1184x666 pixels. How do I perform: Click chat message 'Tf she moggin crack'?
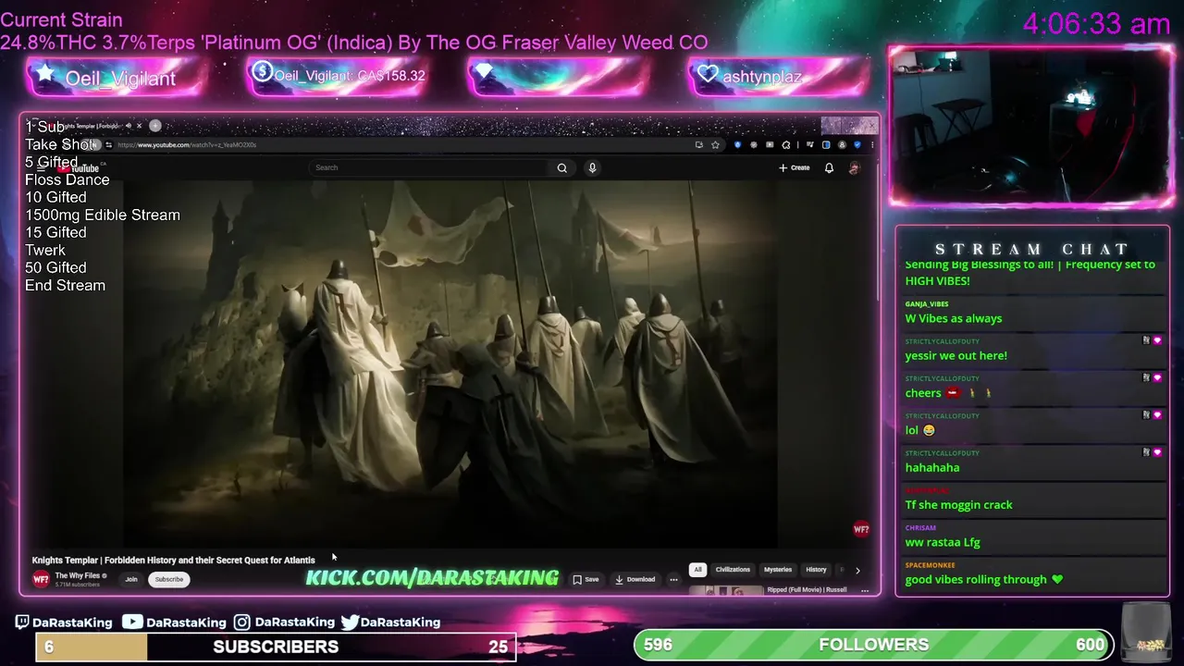(959, 504)
